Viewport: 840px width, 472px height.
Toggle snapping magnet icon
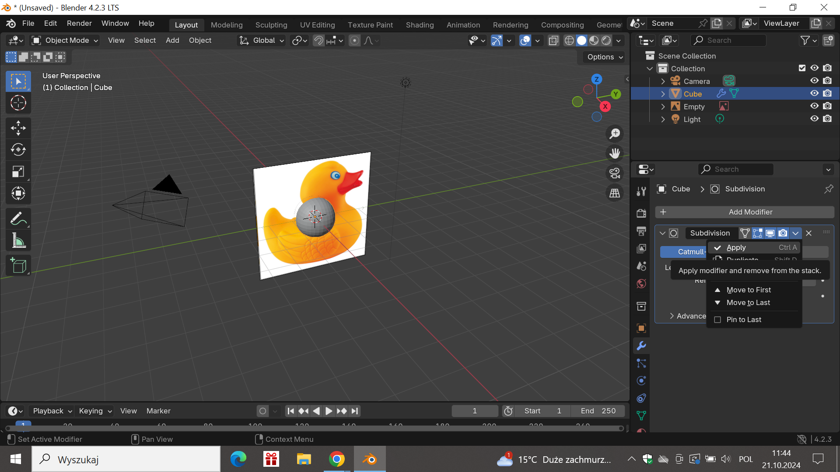click(x=319, y=41)
